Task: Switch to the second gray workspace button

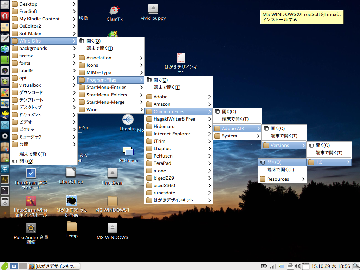Action: 23,266
